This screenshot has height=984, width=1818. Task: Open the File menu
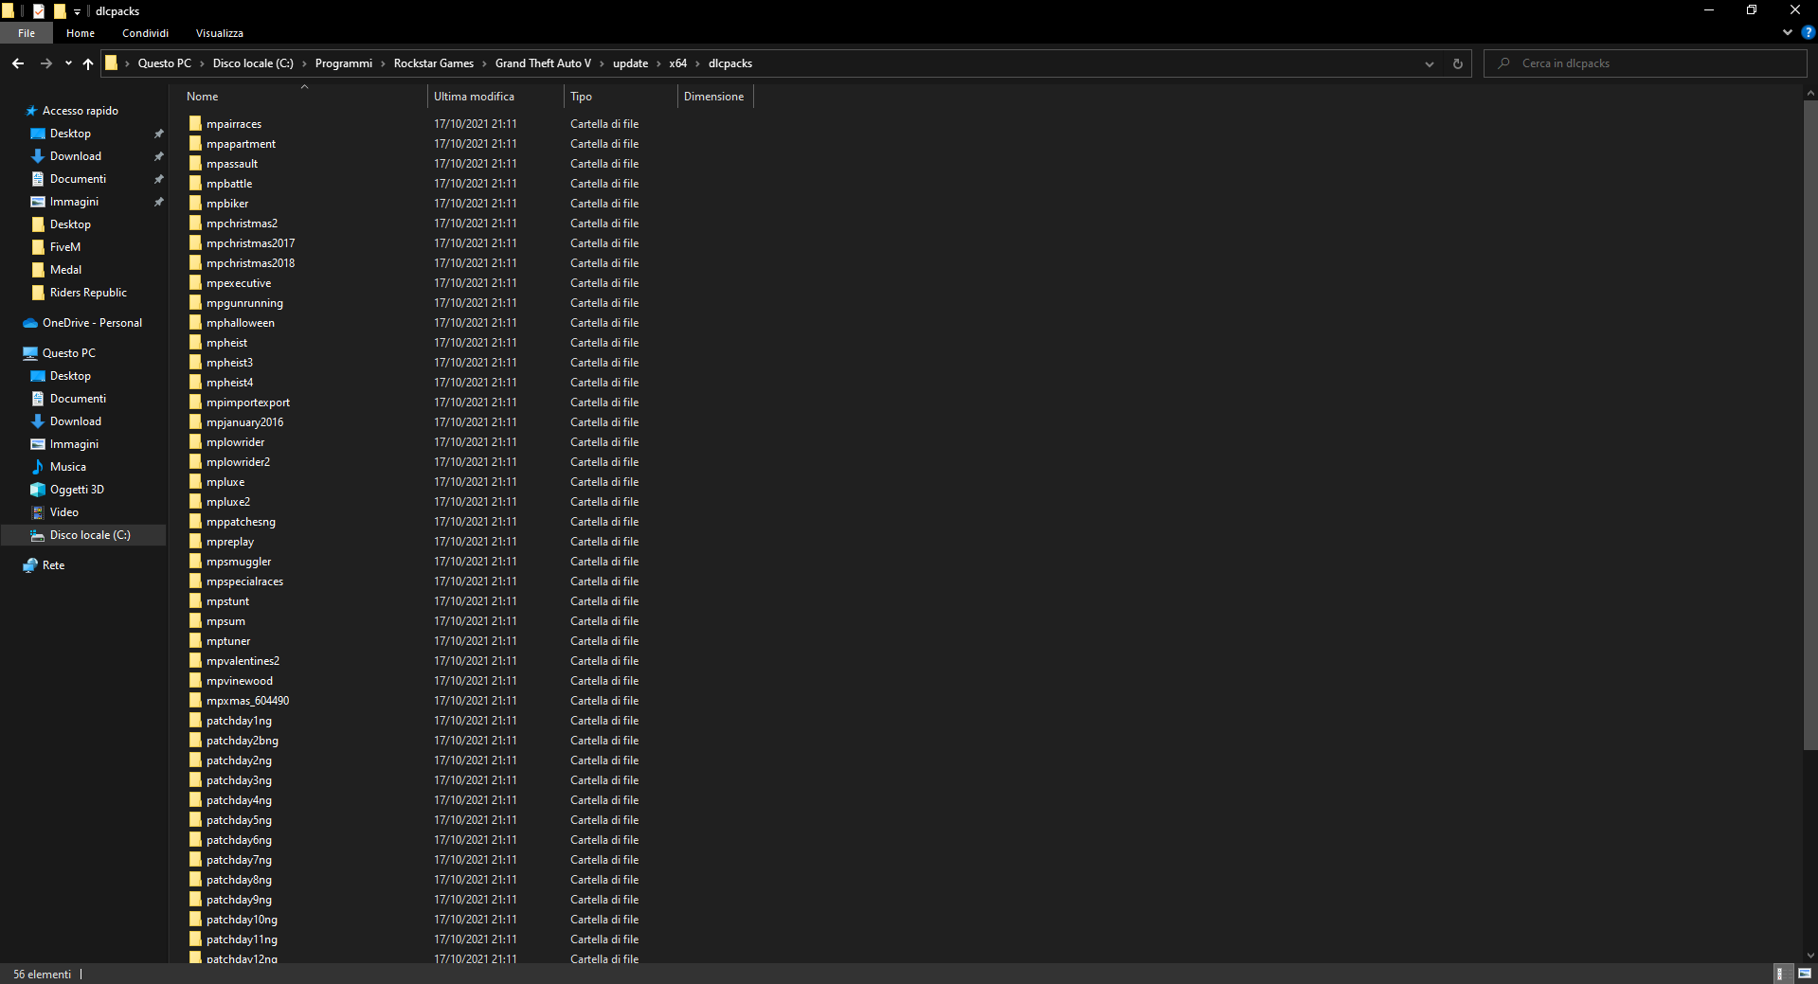(x=27, y=33)
